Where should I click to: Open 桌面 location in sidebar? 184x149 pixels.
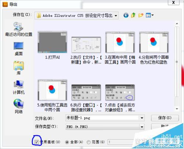(x=19, y=49)
